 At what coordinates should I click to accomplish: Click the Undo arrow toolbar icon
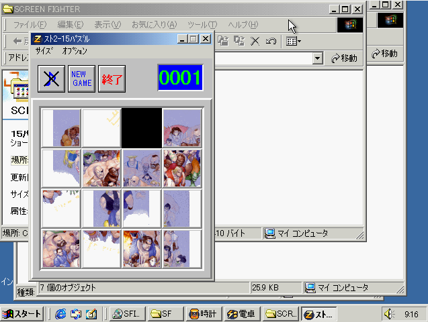[271, 42]
